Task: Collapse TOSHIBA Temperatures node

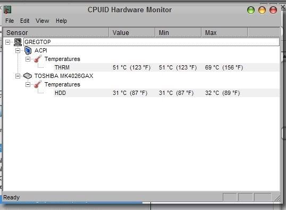Action: pos(28,85)
